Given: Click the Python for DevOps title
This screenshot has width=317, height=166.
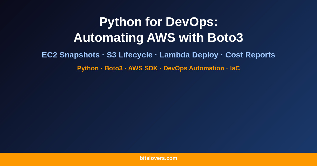Looking at the screenshot, I should point(158,22).
